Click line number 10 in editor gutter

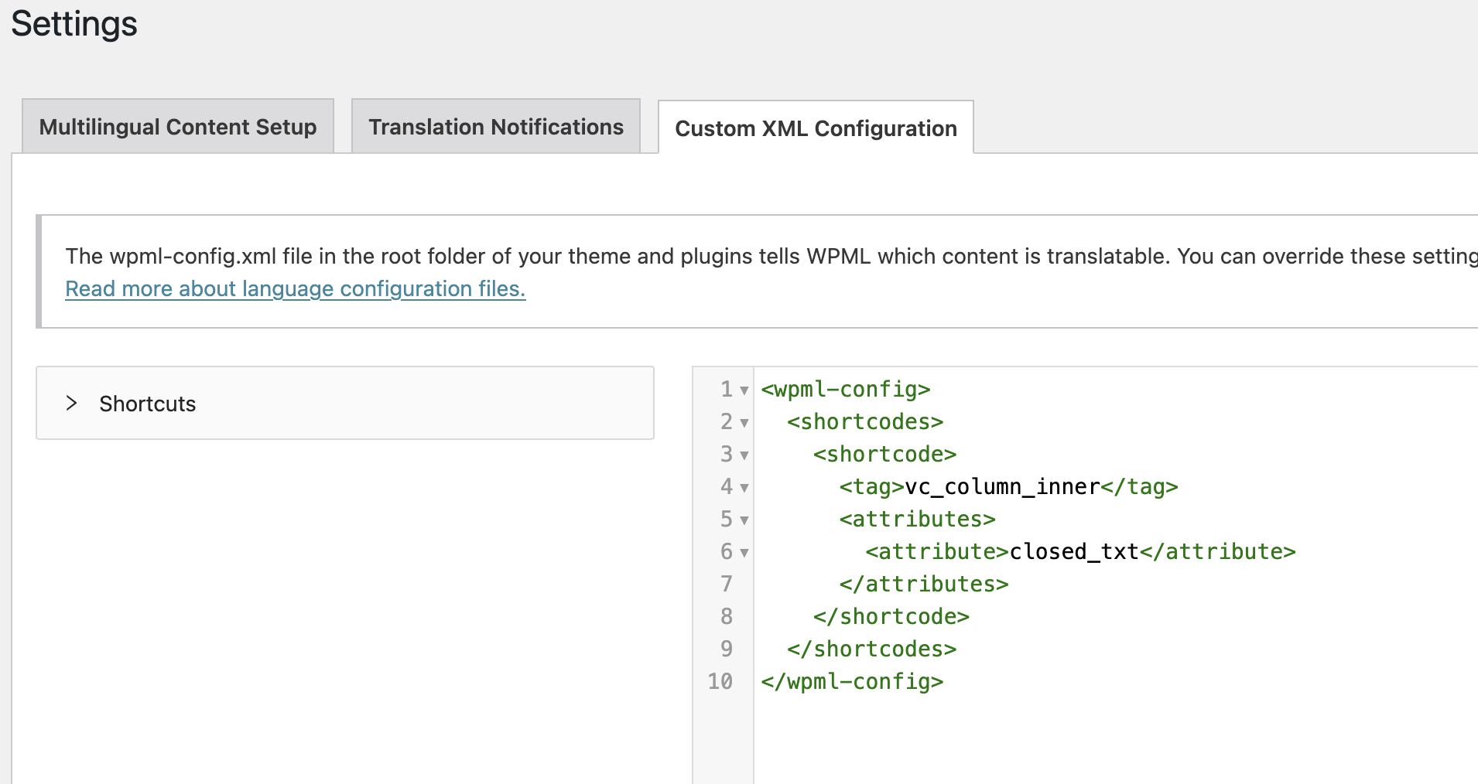pyautogui.click(x=720, y=681)
